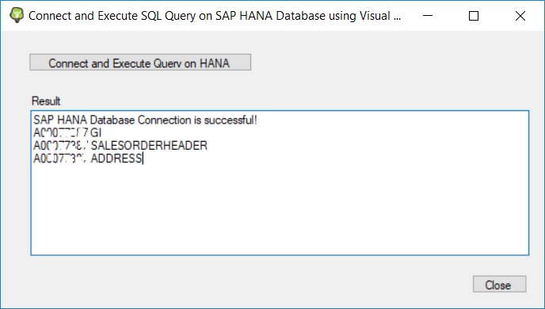Click the ADDRESS result text
The height and width of the screenshot is (309, 545).
[116, 158]
